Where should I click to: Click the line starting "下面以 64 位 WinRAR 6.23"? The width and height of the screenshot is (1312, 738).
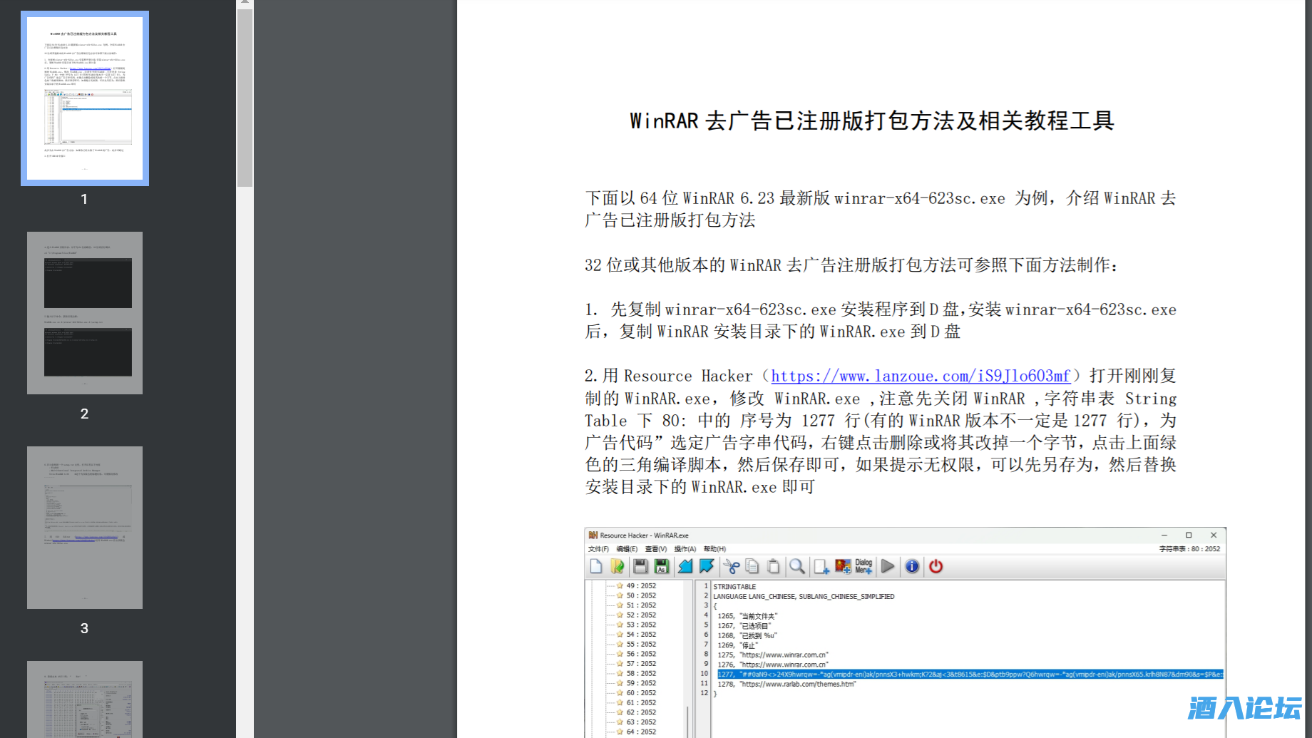880,198
